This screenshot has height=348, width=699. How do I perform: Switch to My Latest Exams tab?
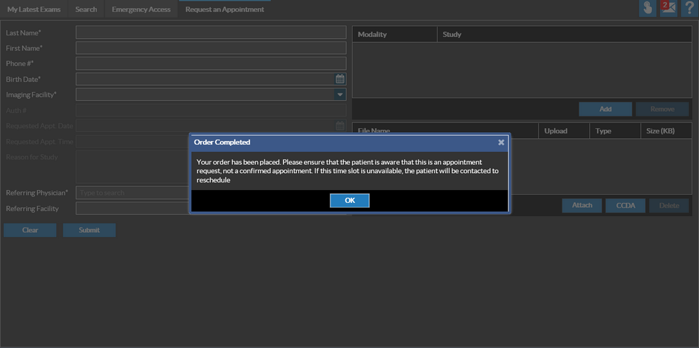[x=34, y=10]
